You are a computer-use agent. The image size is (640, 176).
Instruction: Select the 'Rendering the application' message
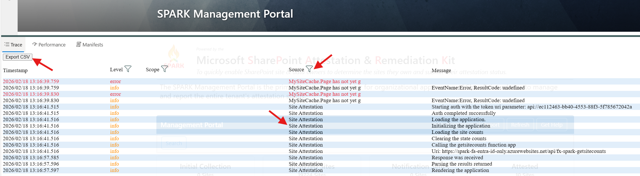click(x=460, y=170)
